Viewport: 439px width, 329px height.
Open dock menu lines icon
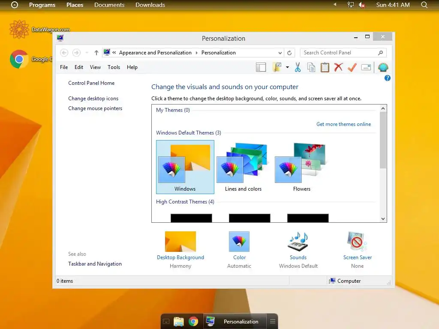point(272,321)
